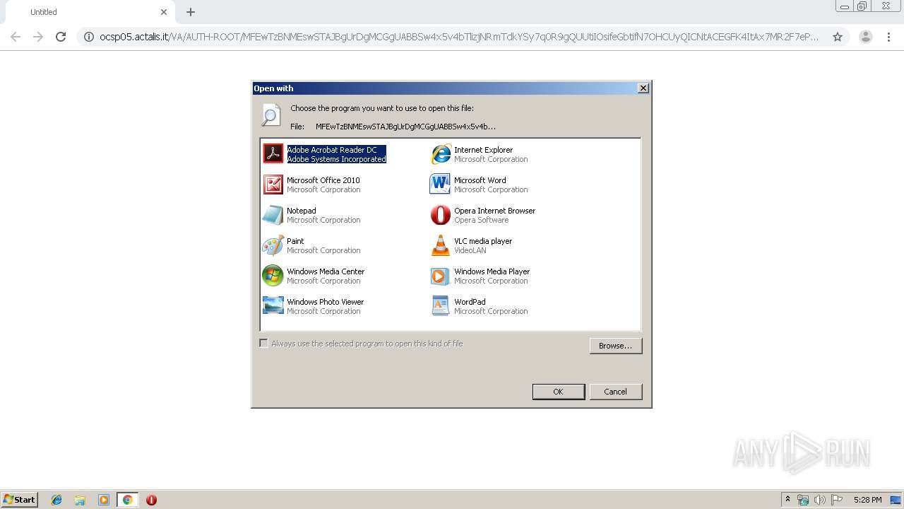
Task: Click the system clock showing 5:28 PM
Action: [867, 500]
